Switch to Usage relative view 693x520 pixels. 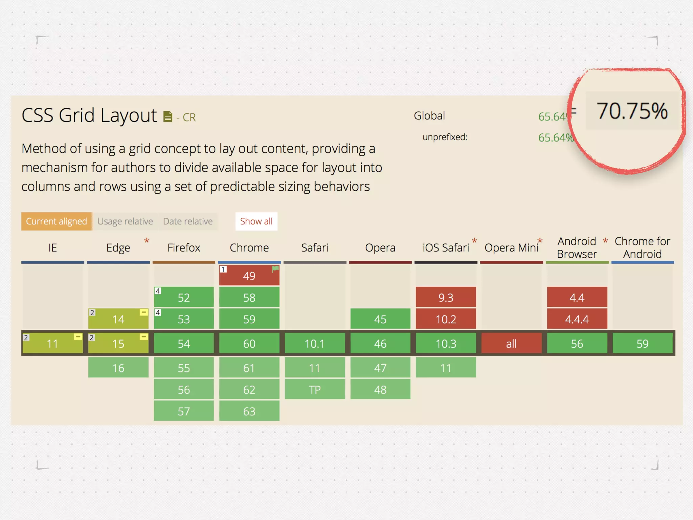pos(125,221)
